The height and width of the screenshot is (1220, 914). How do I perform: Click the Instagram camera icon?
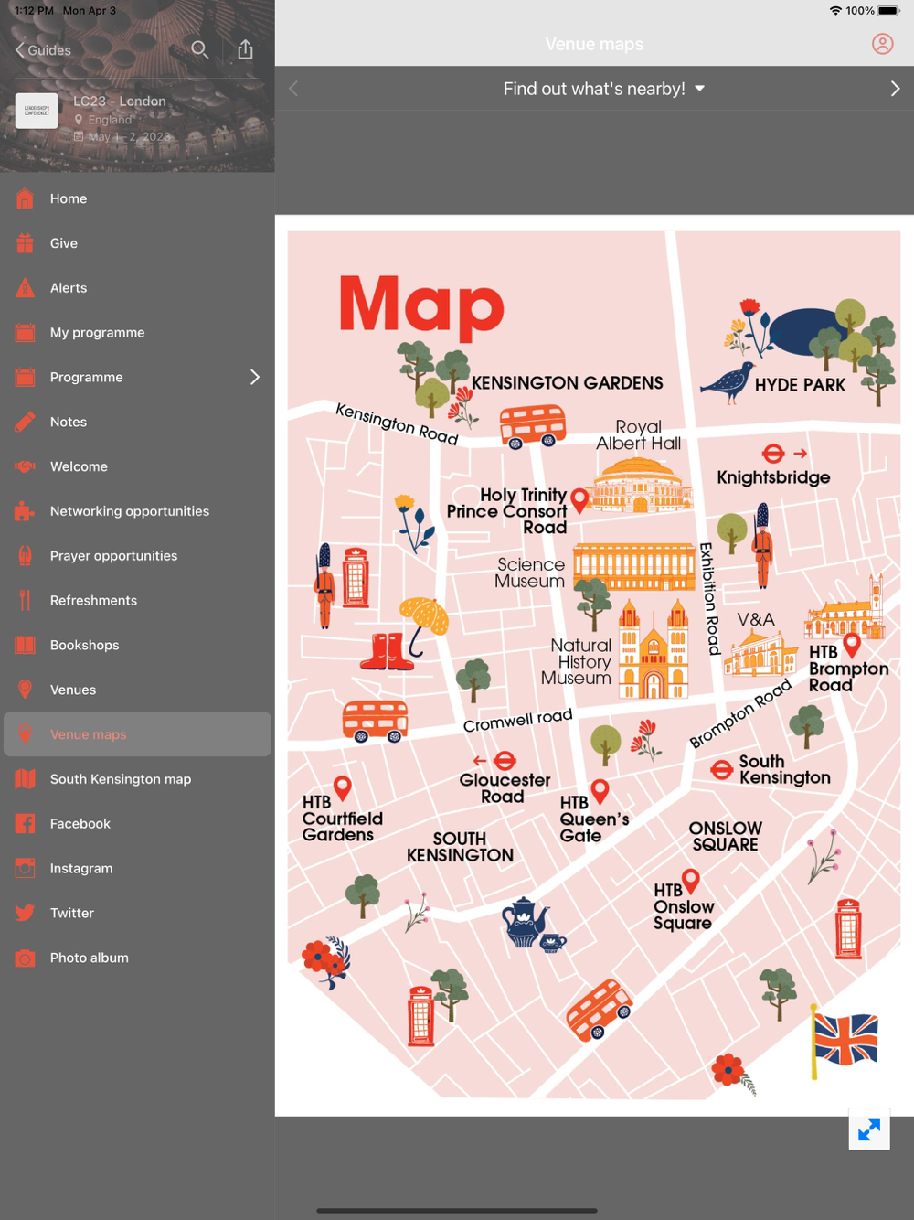(25, 868)
